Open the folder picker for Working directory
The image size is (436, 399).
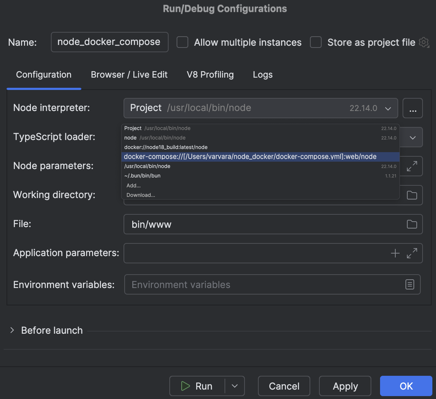412,195
